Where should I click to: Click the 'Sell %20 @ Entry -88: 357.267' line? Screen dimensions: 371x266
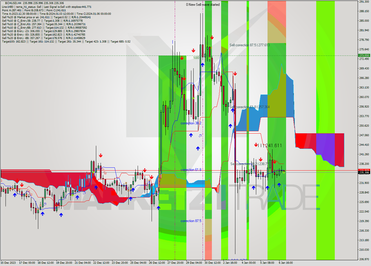[x=43, y=38]
